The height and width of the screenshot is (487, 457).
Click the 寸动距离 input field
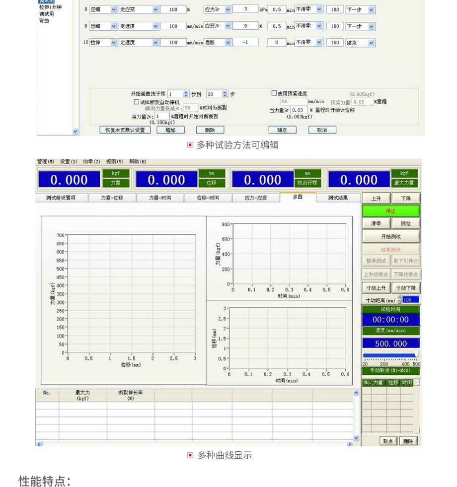(410, 300)
